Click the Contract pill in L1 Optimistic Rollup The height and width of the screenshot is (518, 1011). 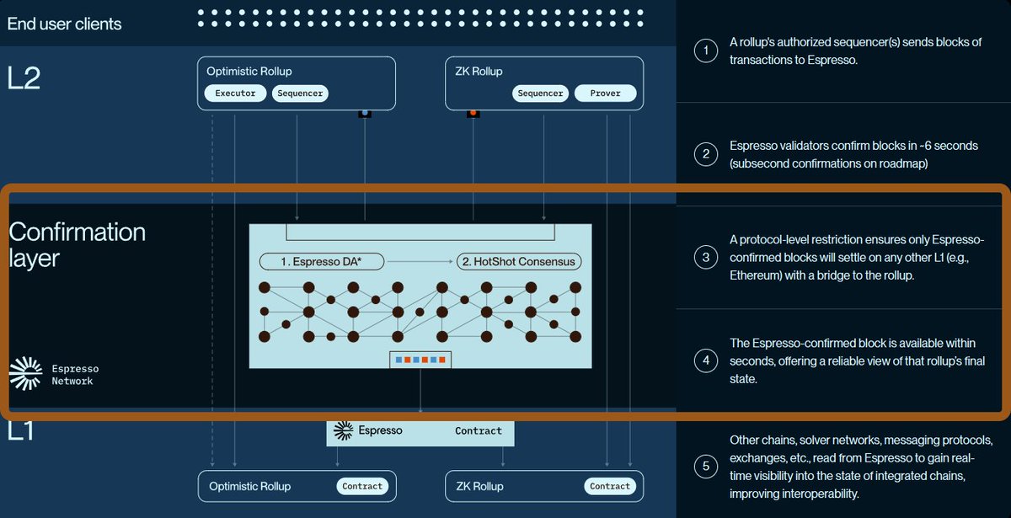click(362, 486)
